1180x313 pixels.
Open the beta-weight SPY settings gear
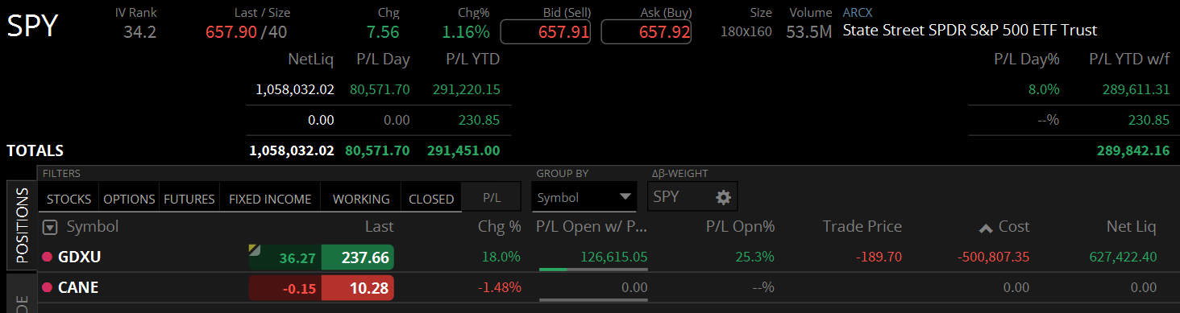click(723, 197)
